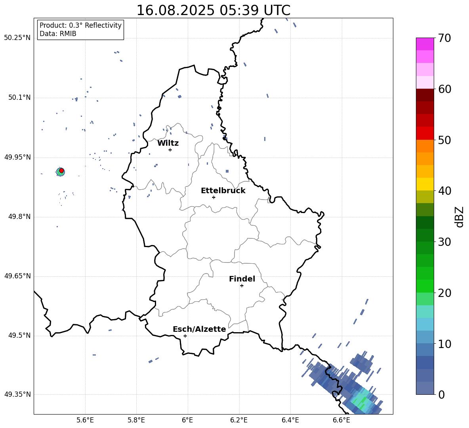Click the Esch/Alzette station cross marker
The image size is (469, 428).
[x=185, y=336]
